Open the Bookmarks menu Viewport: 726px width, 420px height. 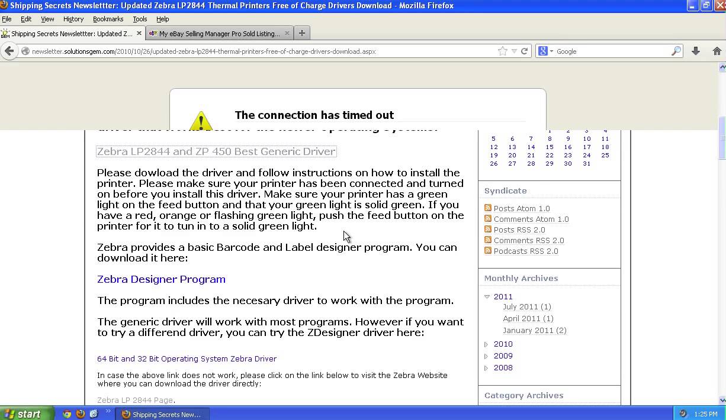click(x=108, y=19)
